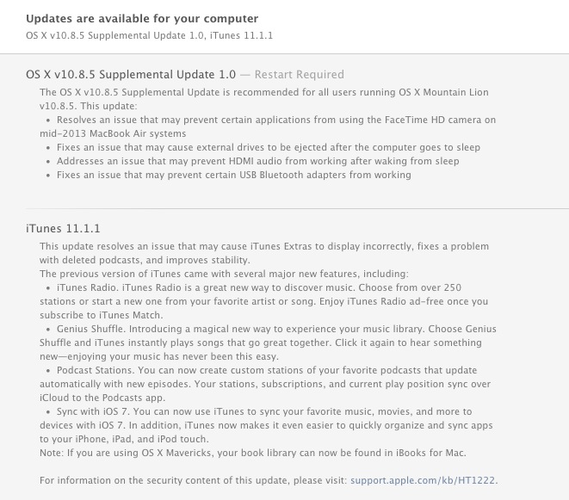Click the iTunes Extras issue description paragraph
Image resolution: width=569 pixels, height=500 pixels.
[258, 253]
